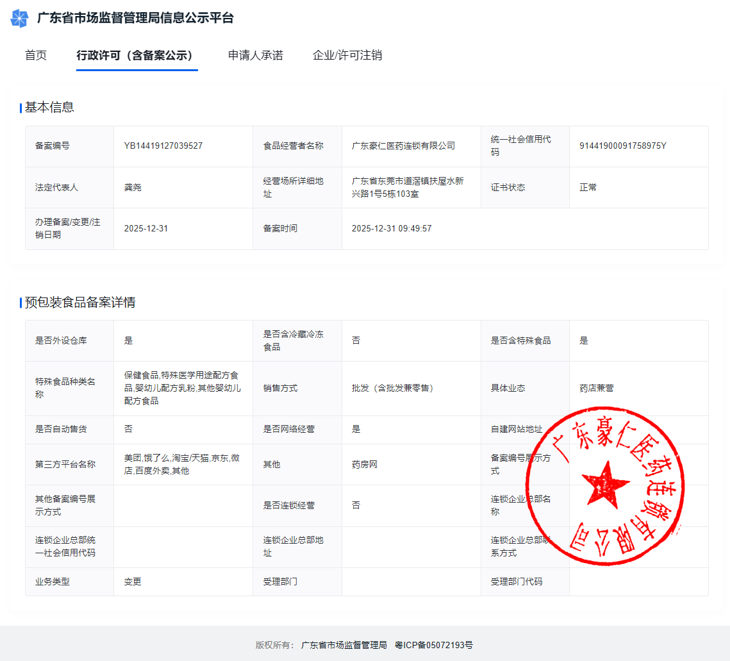
Task: Click the 第三方平台名称 label
Action: coord(65,464)
